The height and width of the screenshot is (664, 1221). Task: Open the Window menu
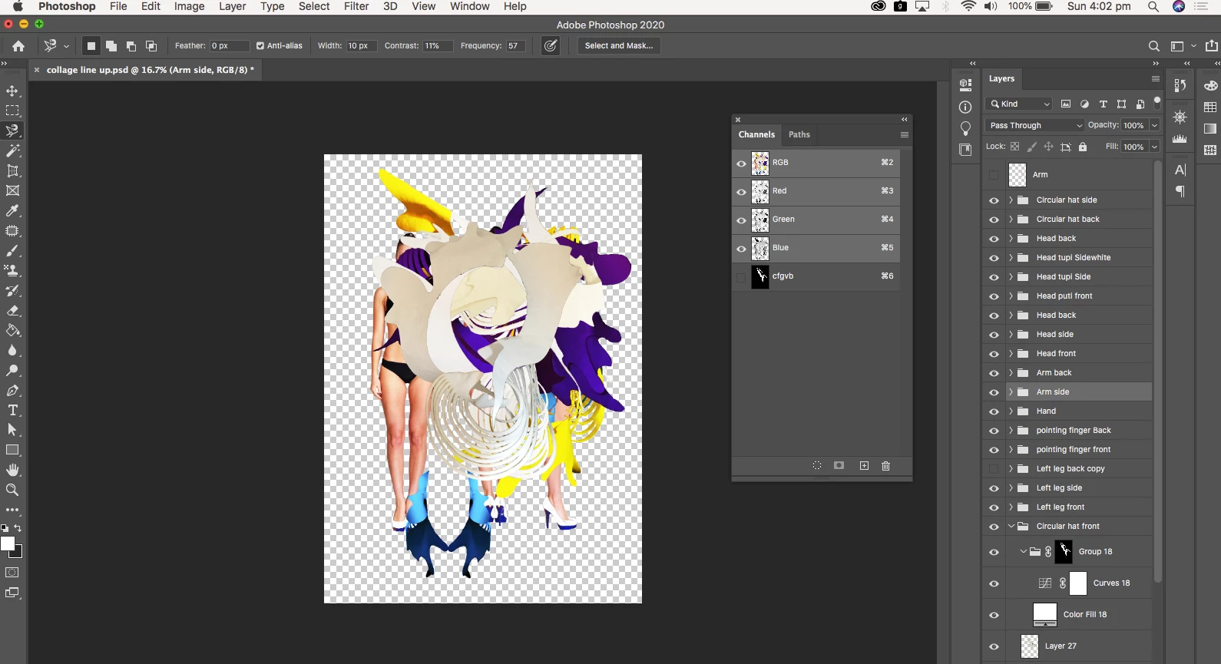pos(469,6)
